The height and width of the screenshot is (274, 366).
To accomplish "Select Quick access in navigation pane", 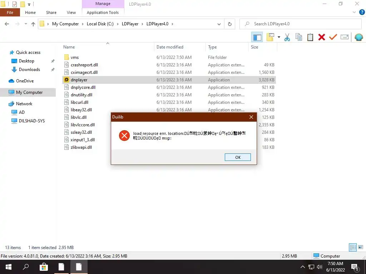I will [28, 52].
